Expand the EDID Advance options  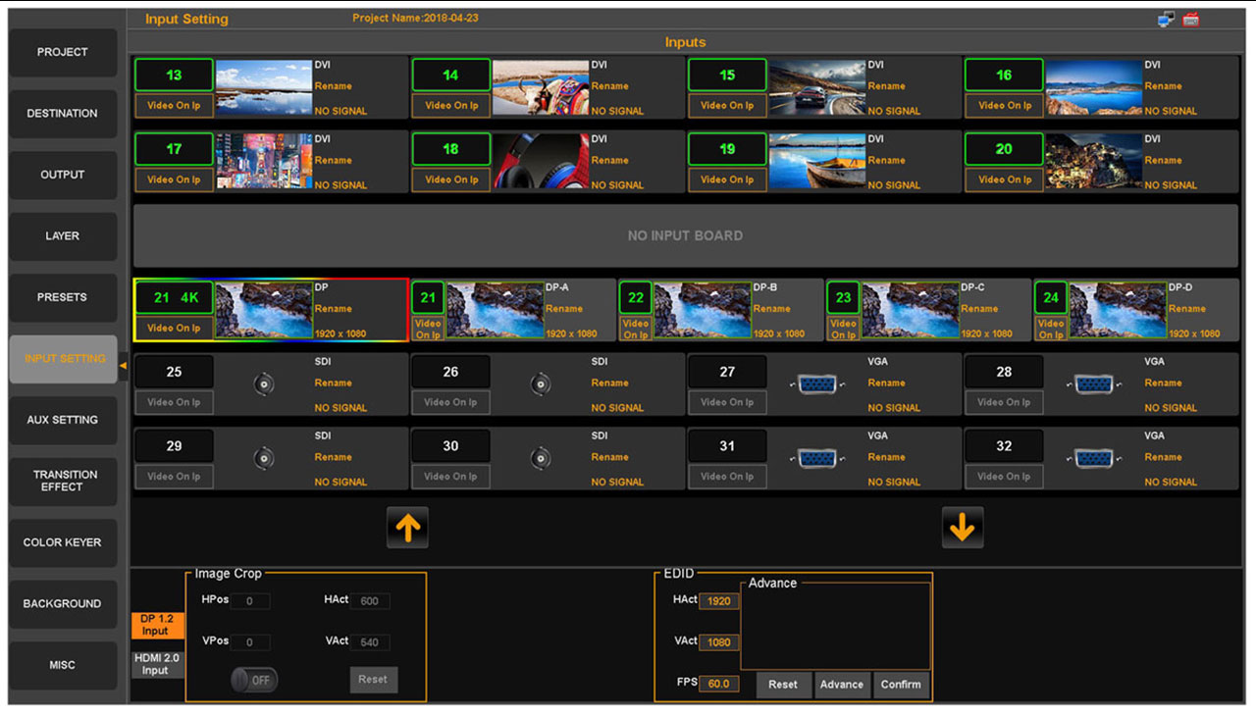click(841, 685)
